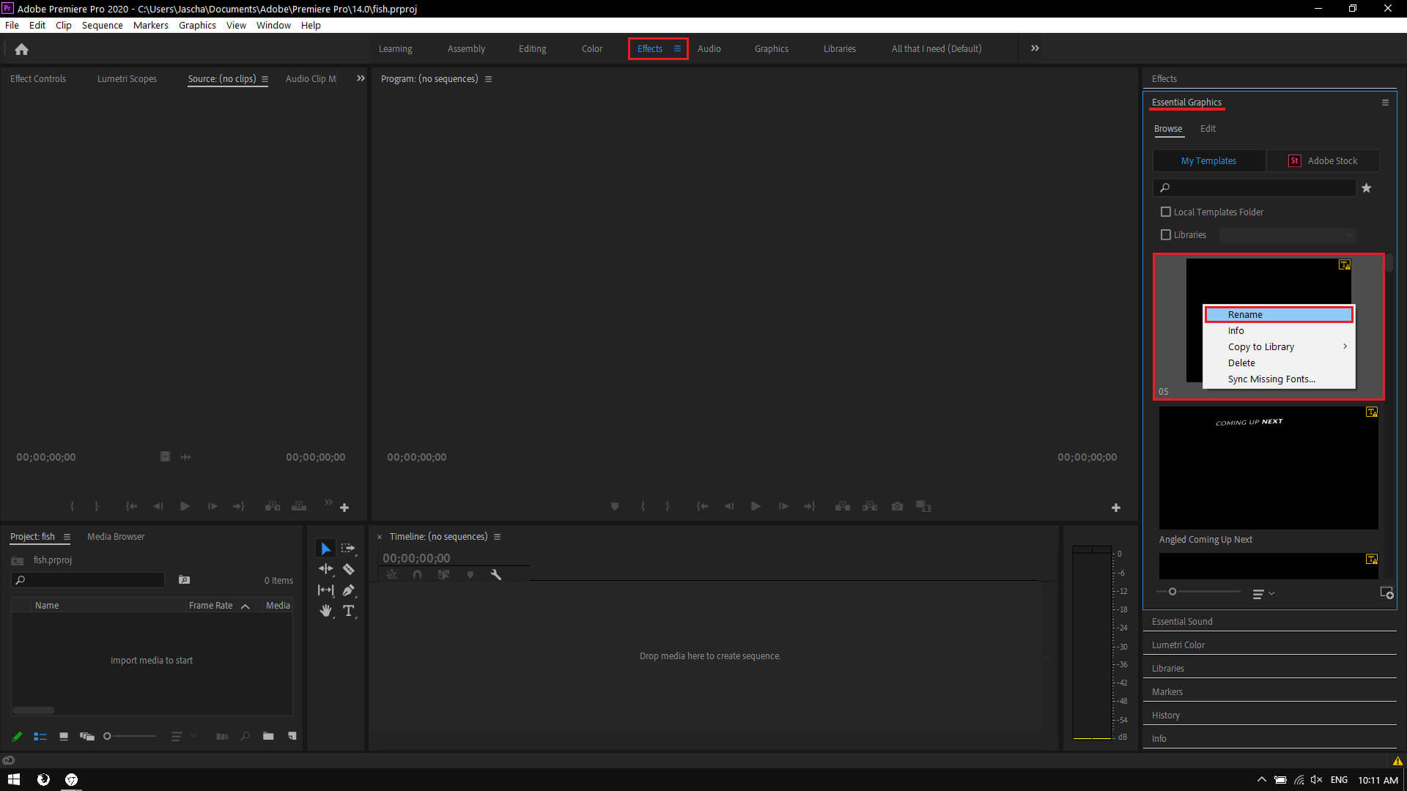Click the Angled Coming Up Next template thumbnail
The height and width of the screenshot is (791, 1407).
coord(1268,467)
